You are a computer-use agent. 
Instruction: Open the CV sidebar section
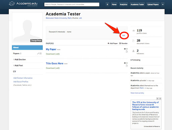(x=14, y=72)
